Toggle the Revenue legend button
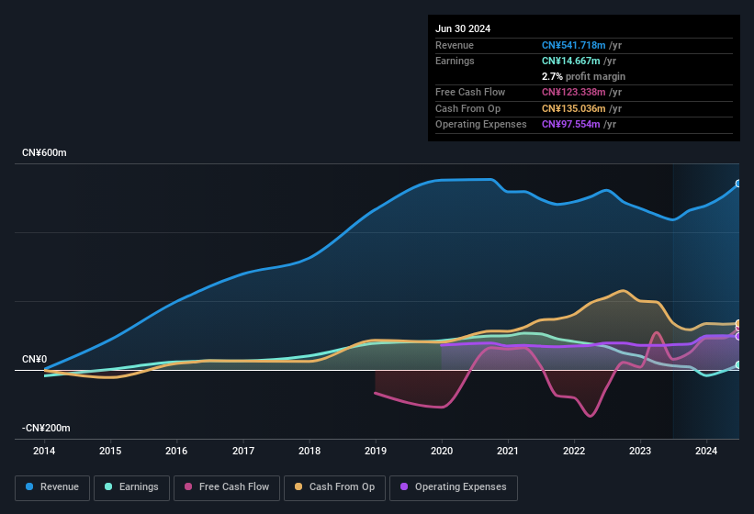This screenshot has width=754, height=514. coord(52,487)
